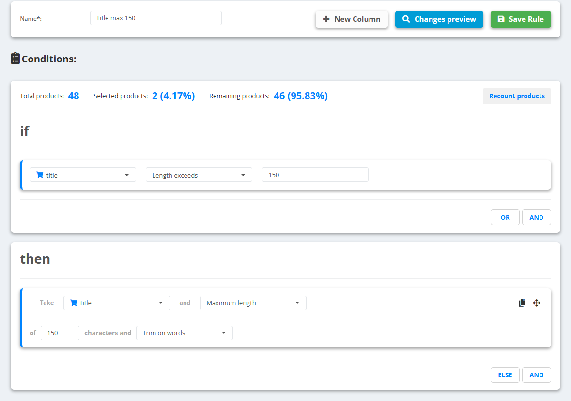
Task: Open the Trim on words dropdown
Action: coord(184,333)
